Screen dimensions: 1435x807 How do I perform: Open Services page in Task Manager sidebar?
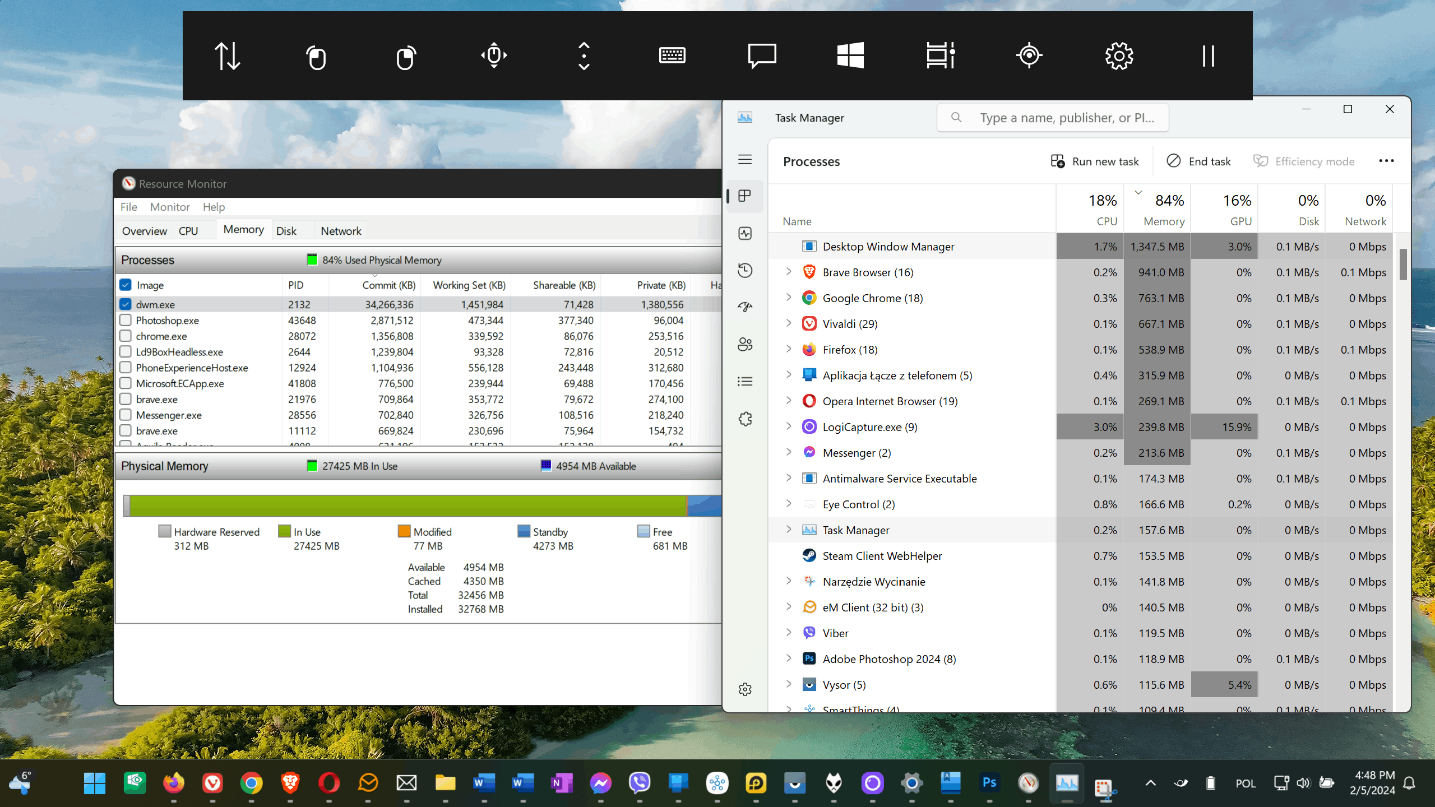(x=745, y=419)
